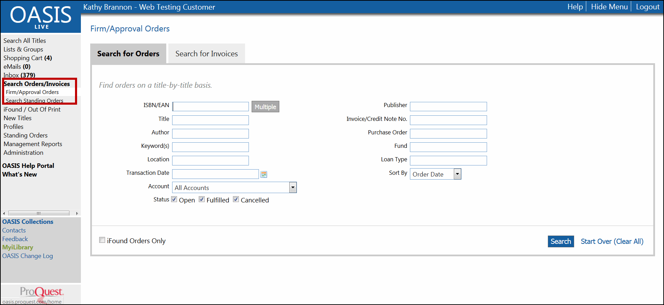
Task: Open Standing Orders in sidebar
Action: (x=26, y=135)
